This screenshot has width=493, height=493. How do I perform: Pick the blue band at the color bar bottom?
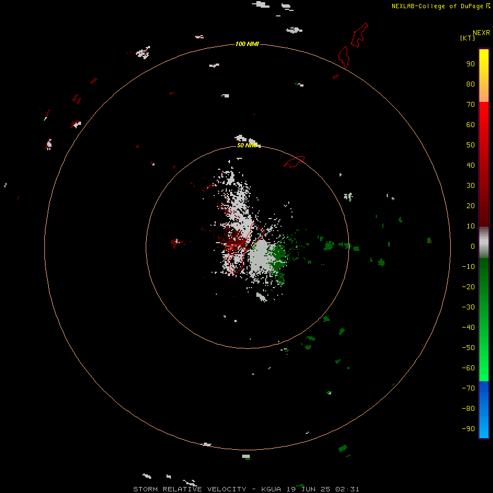pos(484,410)
